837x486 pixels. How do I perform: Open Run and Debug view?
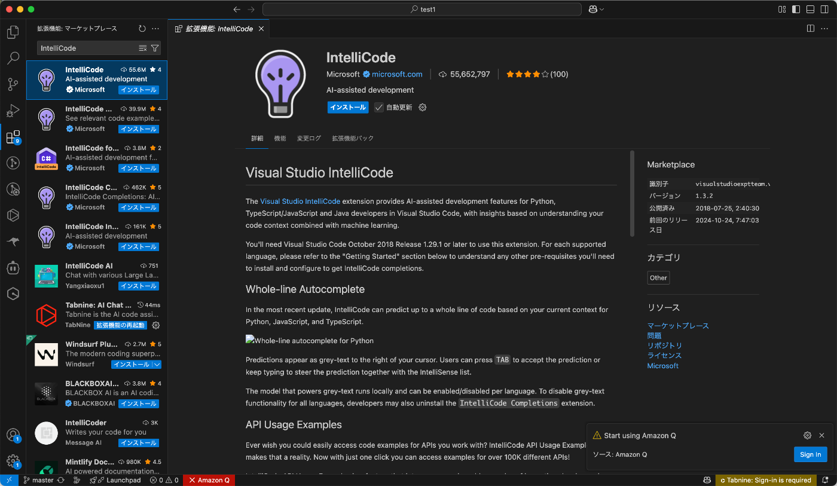pos(13,111)
